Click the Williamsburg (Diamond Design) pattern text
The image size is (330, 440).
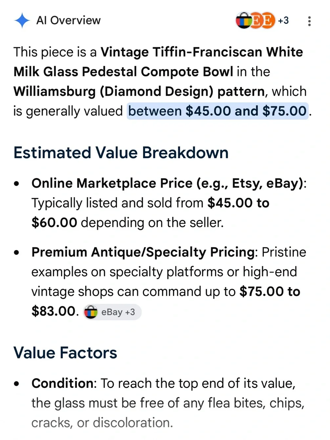coord(139,91)
